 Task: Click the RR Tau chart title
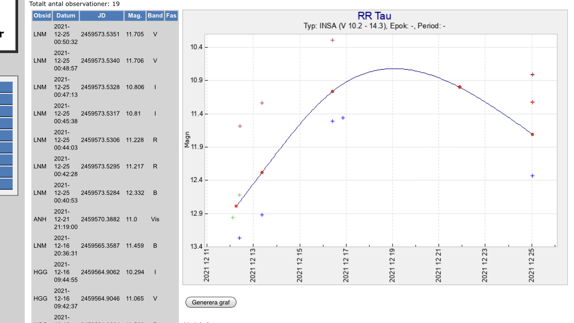[374, 17]
